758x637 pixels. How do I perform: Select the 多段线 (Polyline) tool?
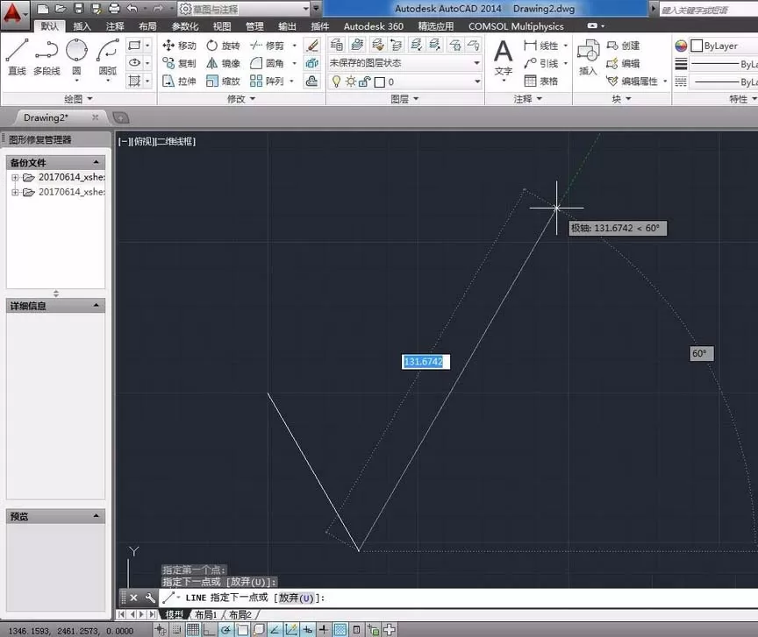pos(46,57)
